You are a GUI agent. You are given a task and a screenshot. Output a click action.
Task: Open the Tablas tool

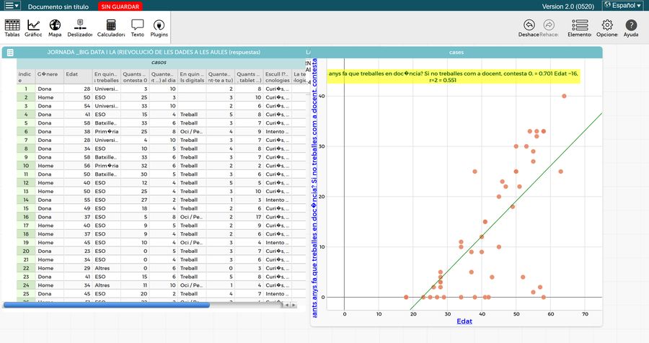tap(12, 27)
